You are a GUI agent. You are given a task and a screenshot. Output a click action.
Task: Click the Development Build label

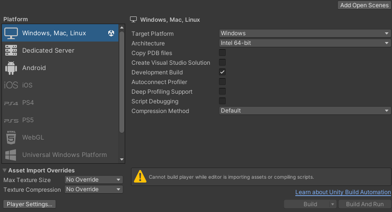(x=157, y=72)
